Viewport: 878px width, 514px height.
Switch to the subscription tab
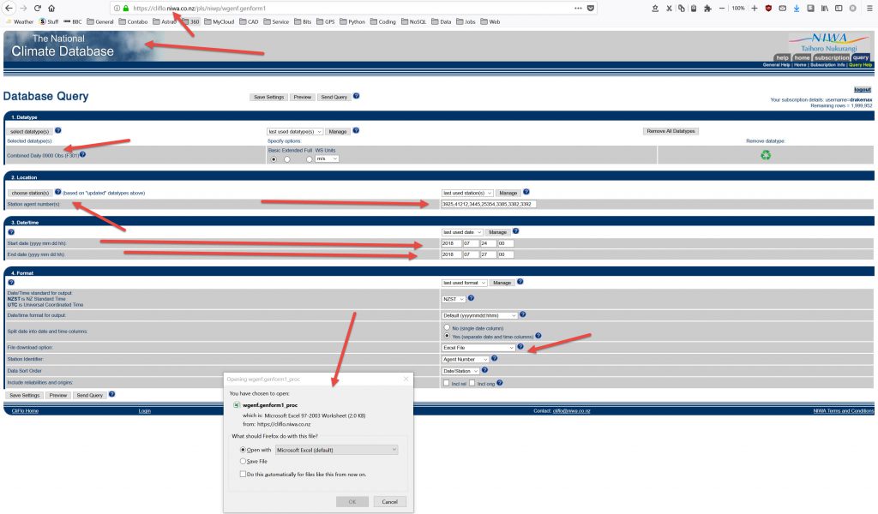click(x=831, y=57)
